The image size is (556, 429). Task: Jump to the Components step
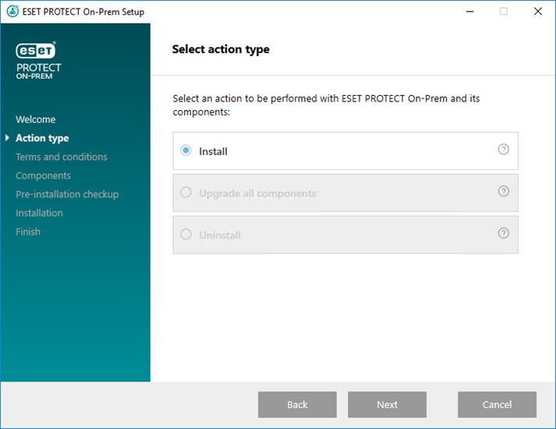click(x=43, y=175)
